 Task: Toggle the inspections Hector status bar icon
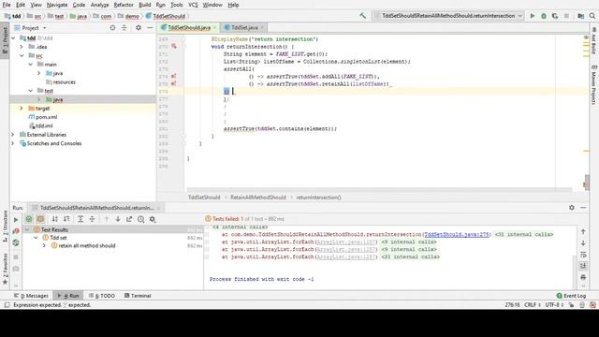(582, 305)
